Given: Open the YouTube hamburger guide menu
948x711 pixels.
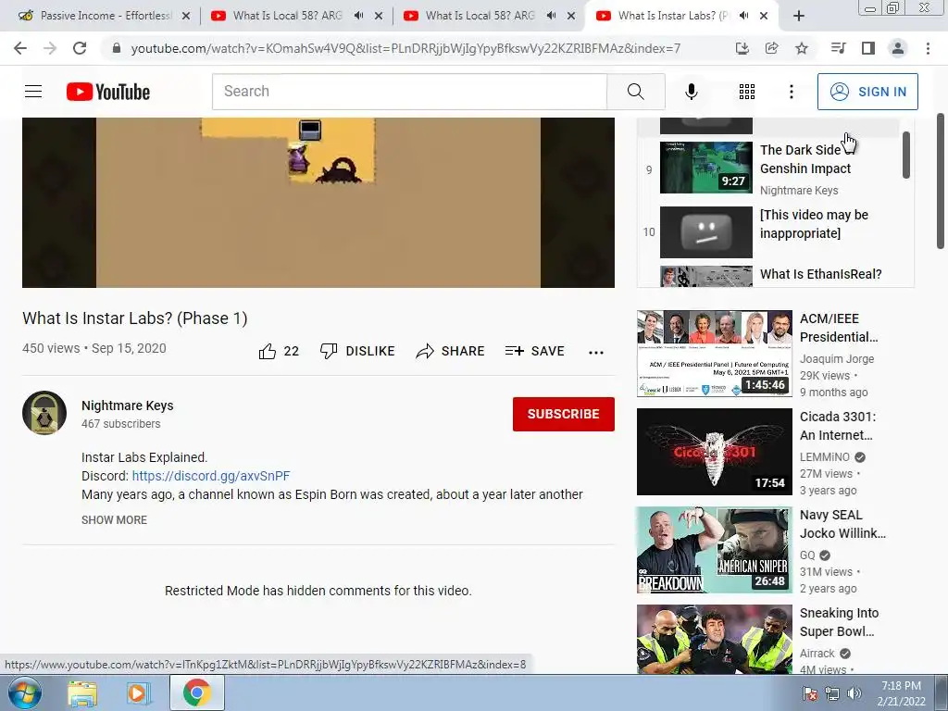Looking at the screenshot, I should pyautogui.click(x=33, y=92).
